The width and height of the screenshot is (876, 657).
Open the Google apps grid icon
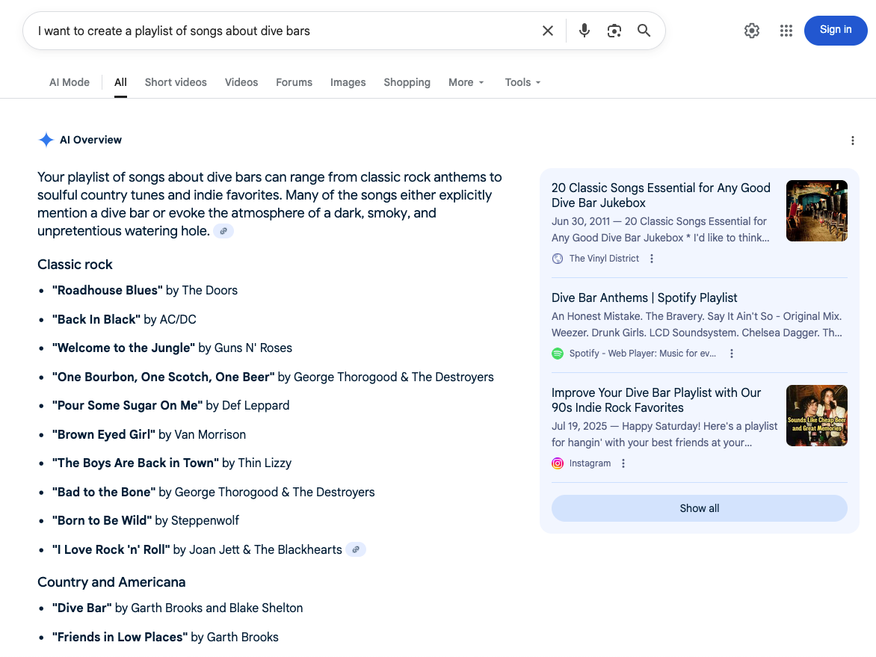click(x=786, y=31)
